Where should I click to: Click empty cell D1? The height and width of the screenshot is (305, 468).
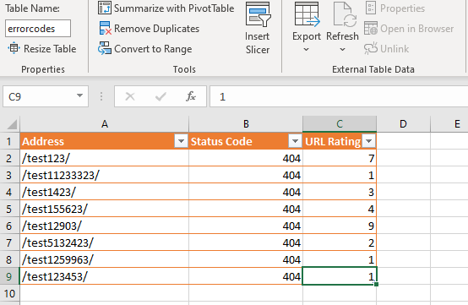(403, 141)
